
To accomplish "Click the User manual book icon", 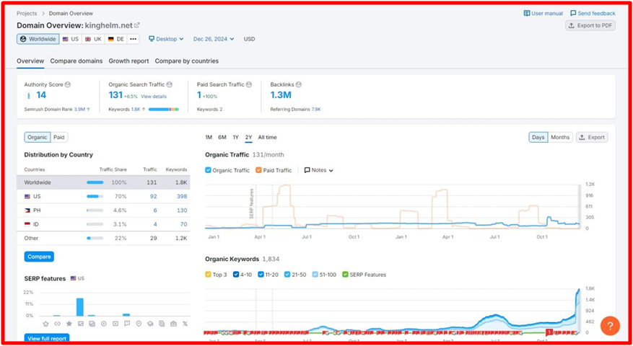I will click(527, 13).
